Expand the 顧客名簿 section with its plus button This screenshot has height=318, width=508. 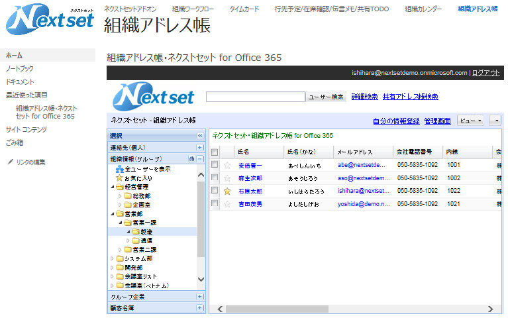[x=200, y=308]
